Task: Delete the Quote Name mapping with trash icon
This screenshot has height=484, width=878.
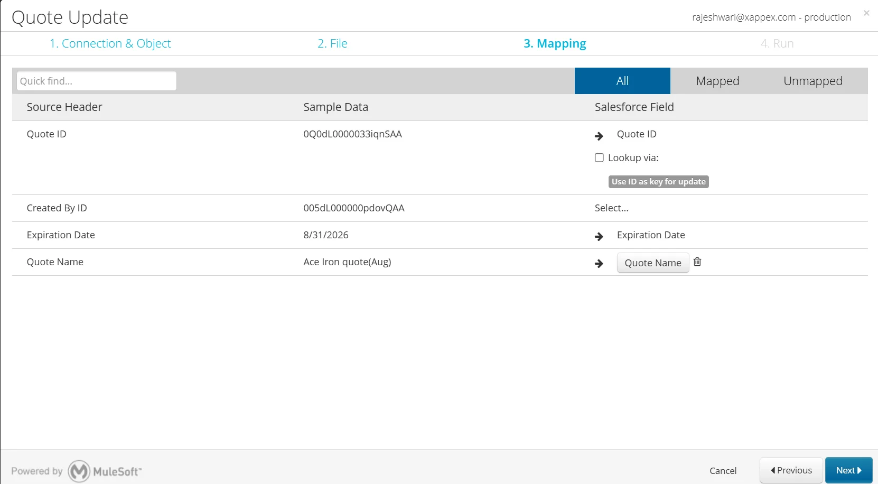Action: [697, 262]
